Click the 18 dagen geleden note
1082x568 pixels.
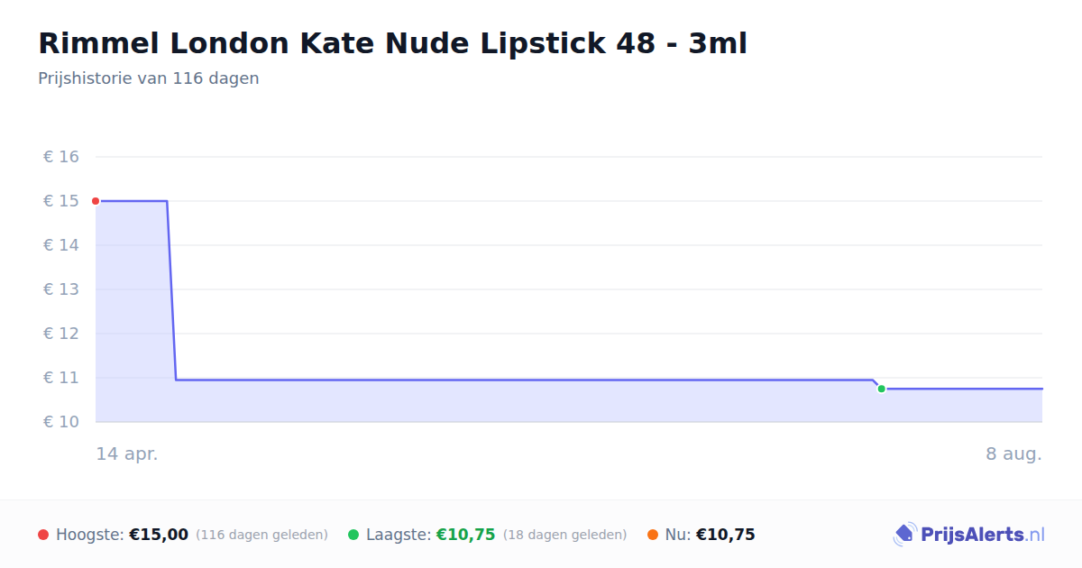pyautogui.click(x=565, y=535)
